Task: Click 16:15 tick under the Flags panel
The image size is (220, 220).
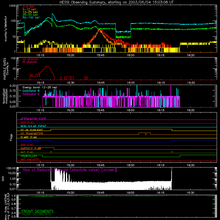Action: pyautogui.click(x=161, y=165)
